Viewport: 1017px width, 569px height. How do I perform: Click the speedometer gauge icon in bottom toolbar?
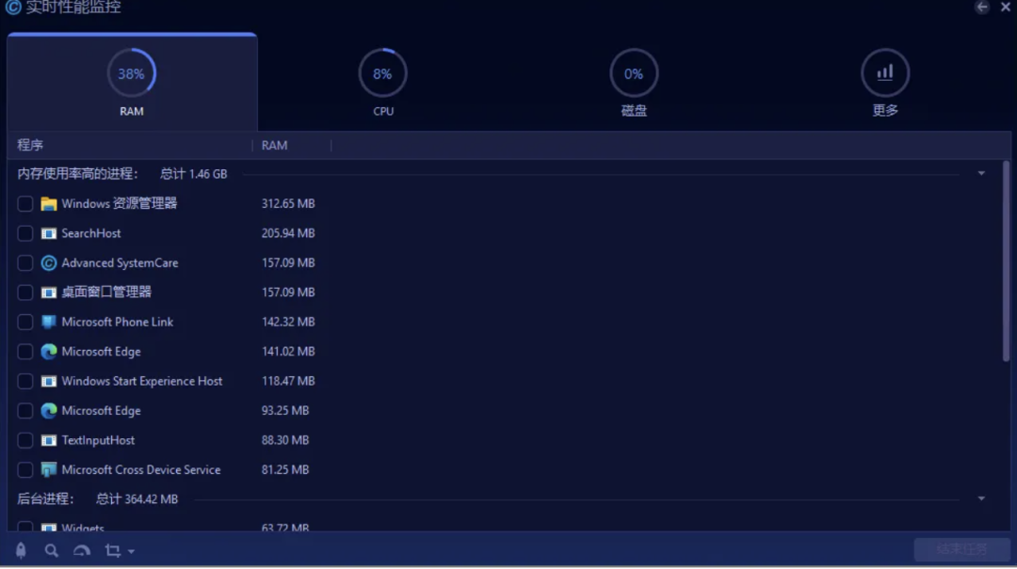(82, 550)
